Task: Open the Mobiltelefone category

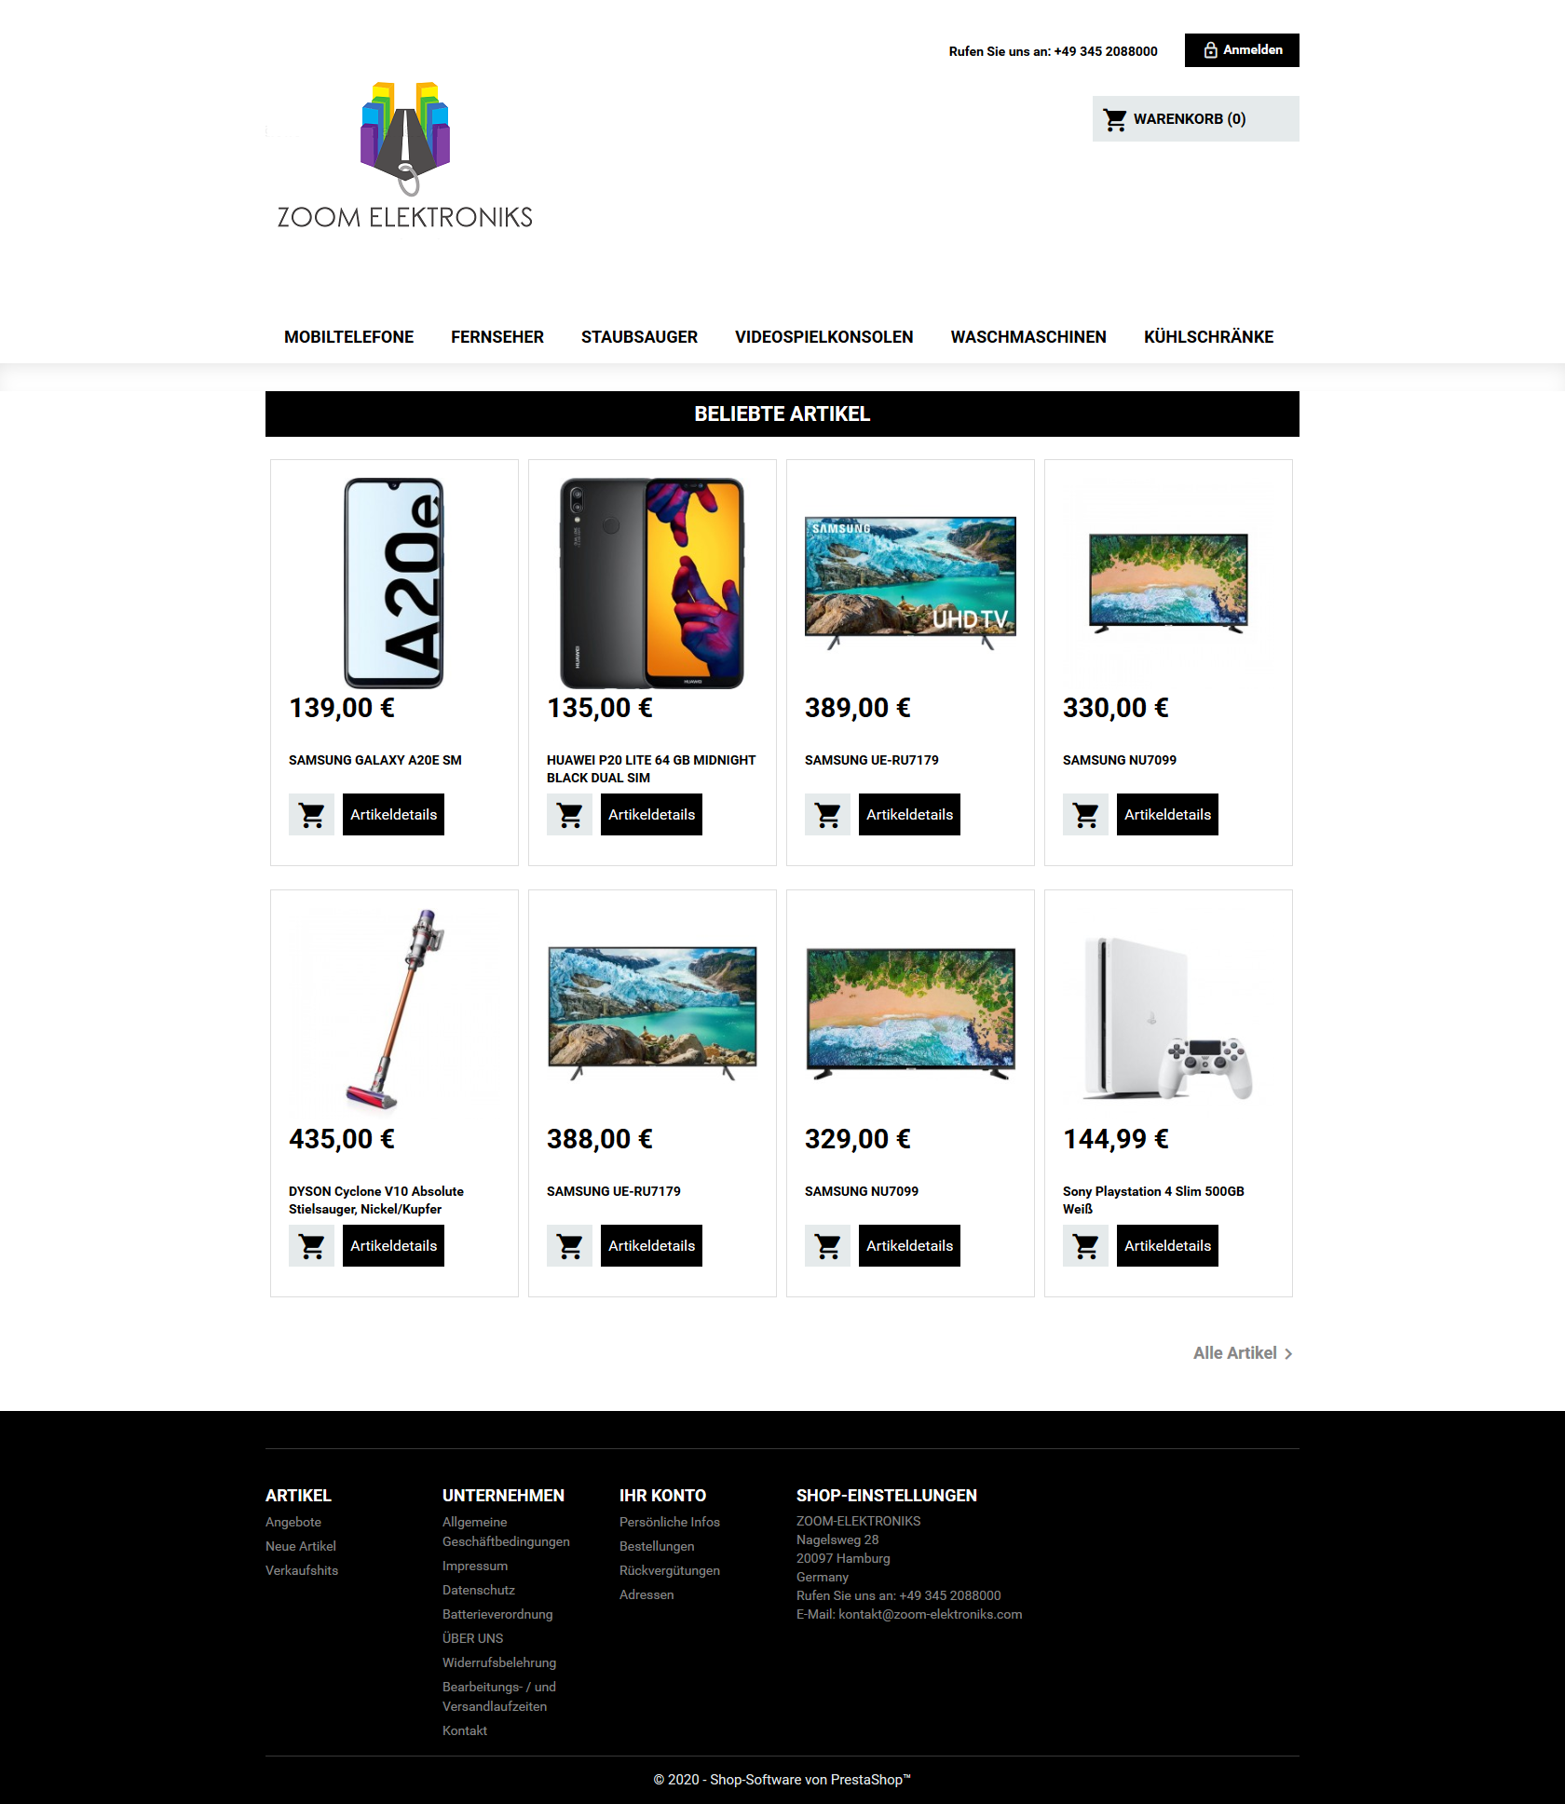Action: [x=348, y=337]
